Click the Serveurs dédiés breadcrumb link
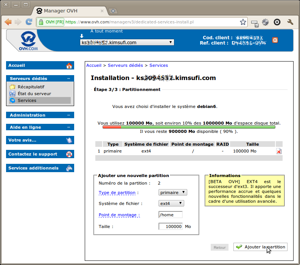This screenshot has height=265, width=300. tap(125, 65)
